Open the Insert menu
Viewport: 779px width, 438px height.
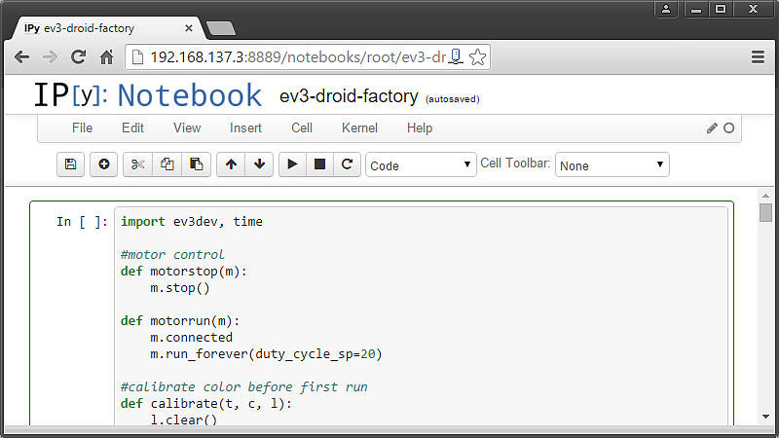click(245, 128)
